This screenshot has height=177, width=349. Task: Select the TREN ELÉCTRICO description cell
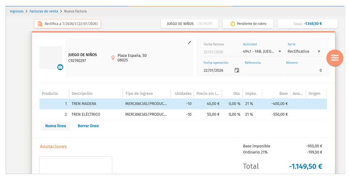96,114
